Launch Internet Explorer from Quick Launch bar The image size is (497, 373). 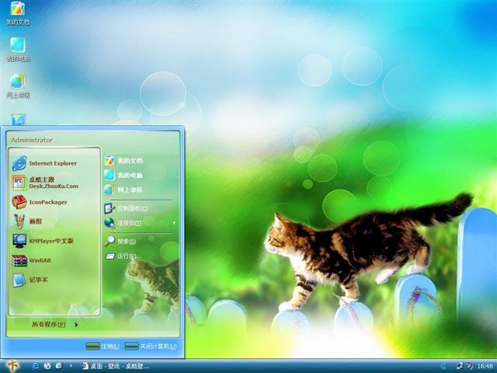point(35,366)
